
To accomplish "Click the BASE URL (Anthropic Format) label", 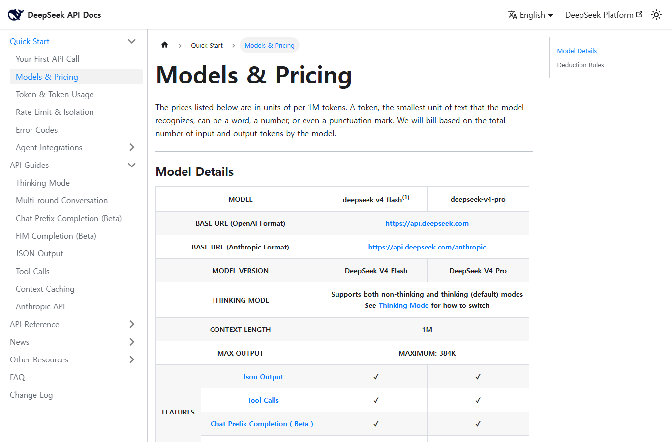I will pos(240,247).
